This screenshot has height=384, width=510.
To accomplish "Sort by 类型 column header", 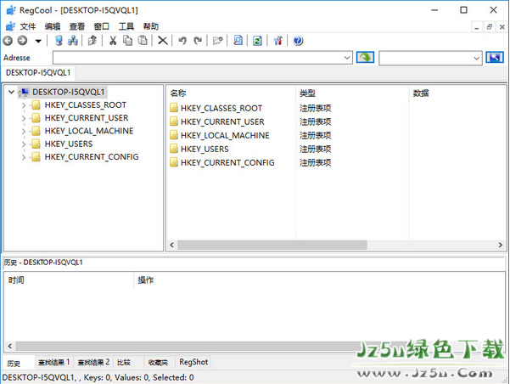I will (x=351, y=93).
